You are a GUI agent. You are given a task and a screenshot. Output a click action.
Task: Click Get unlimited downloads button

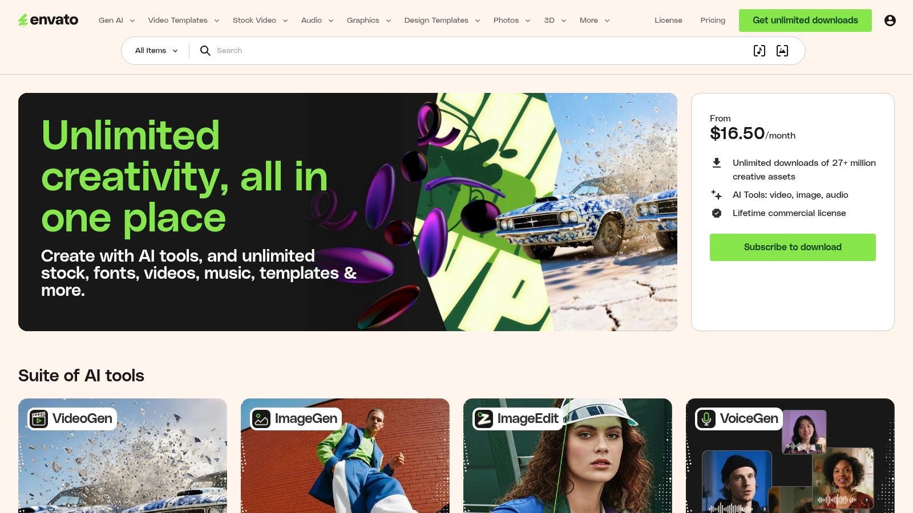(x=805, y=21)
